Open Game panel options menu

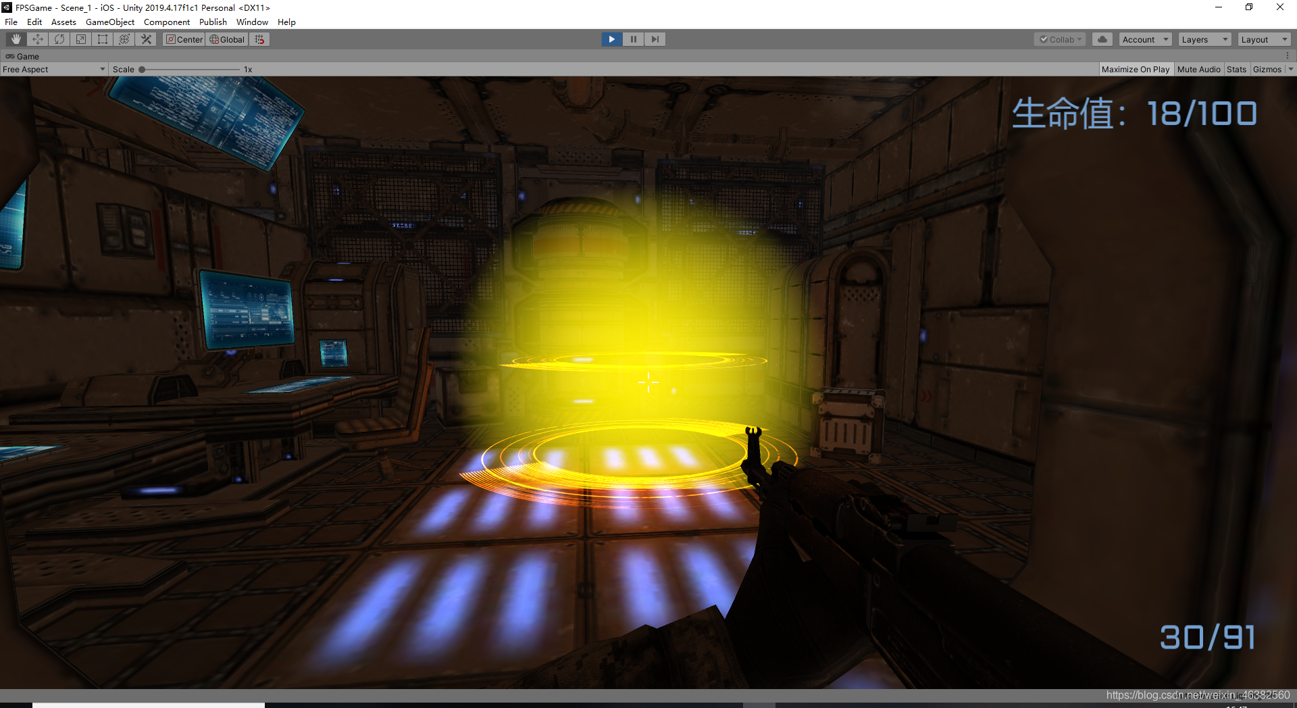click(1288, 56)
